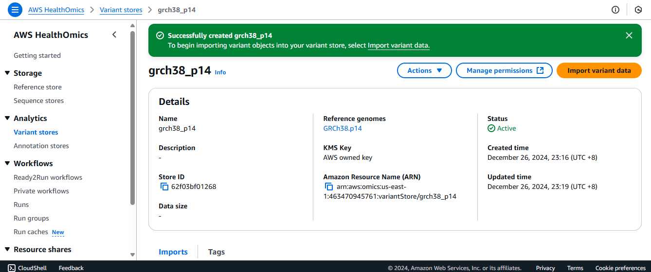651x272 pixels.
Task: Open Feedback in footer
Action: pos(71,268)
